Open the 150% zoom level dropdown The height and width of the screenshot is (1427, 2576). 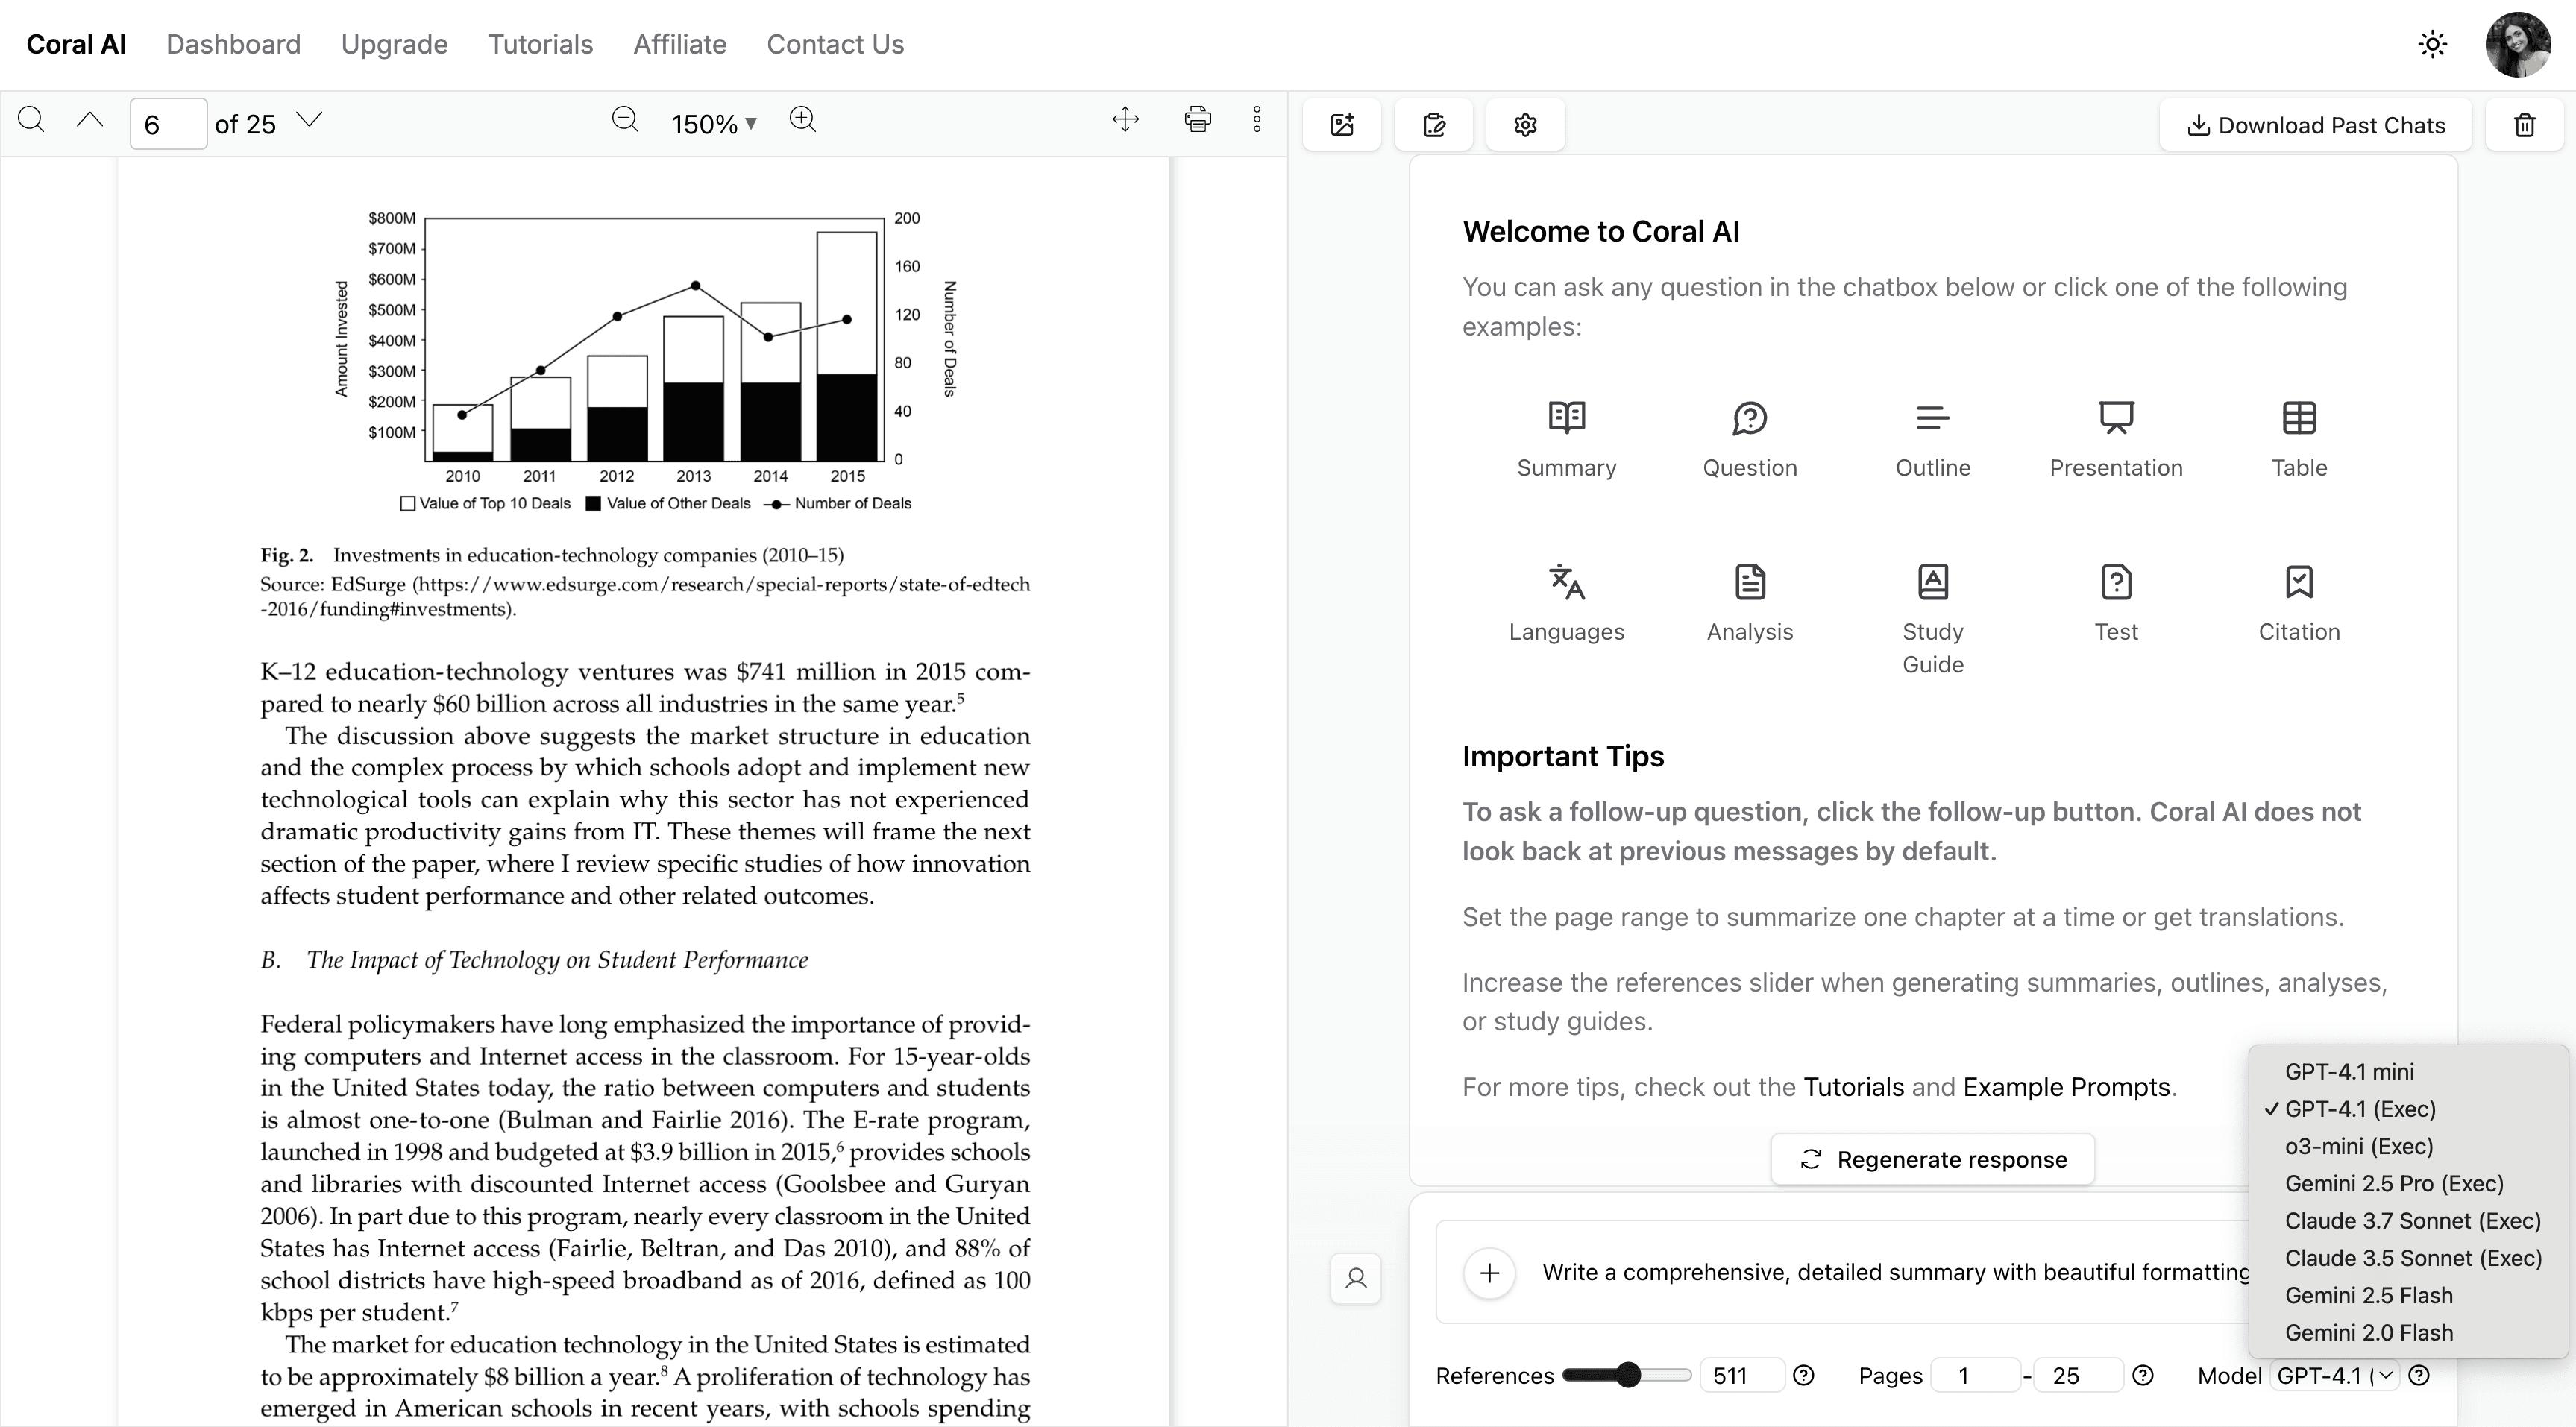click(x=714, y=124)
